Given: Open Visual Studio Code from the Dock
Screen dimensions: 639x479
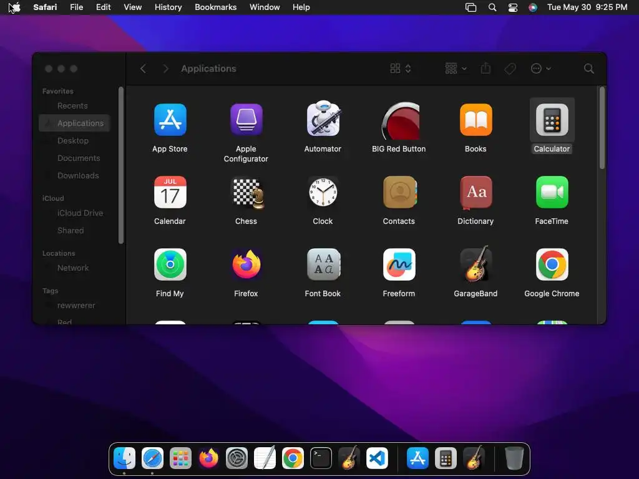Looking at the screenshot, I should click(x=377, y=458).
